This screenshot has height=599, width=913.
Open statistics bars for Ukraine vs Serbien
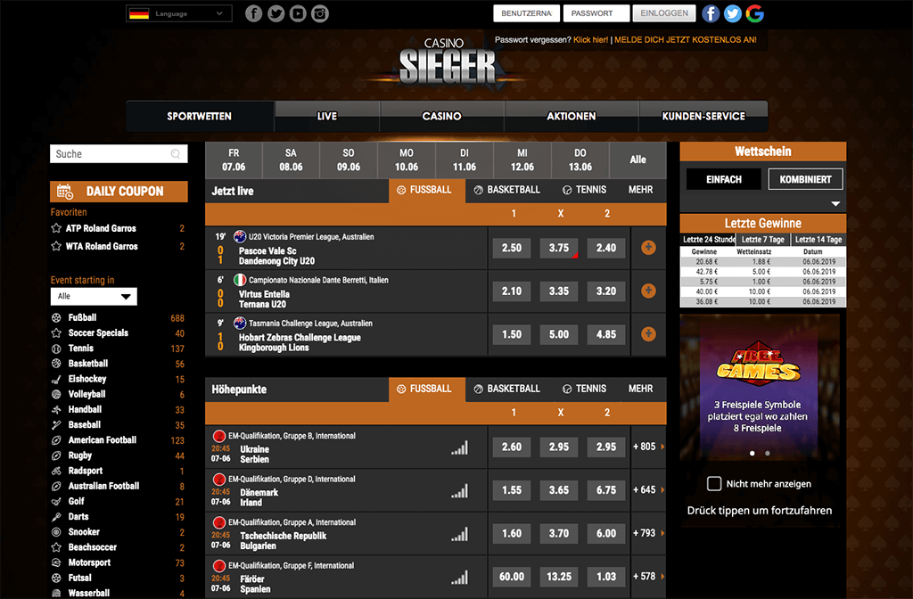459,447
